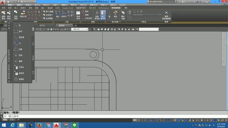Screen dimensions: 228x128
Task: Select Rotation parameter in authoring palette
Action: 18,49
